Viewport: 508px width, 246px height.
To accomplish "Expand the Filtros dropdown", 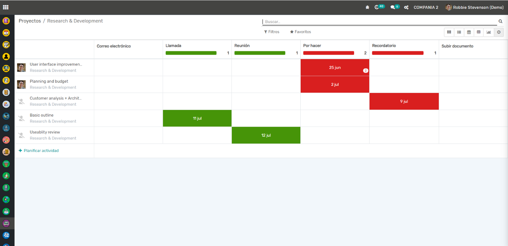I will coord(271,32).
